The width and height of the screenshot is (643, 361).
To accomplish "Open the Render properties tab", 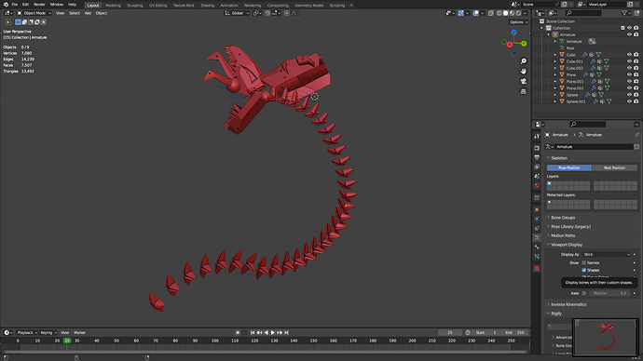I will tap(537, 148).
